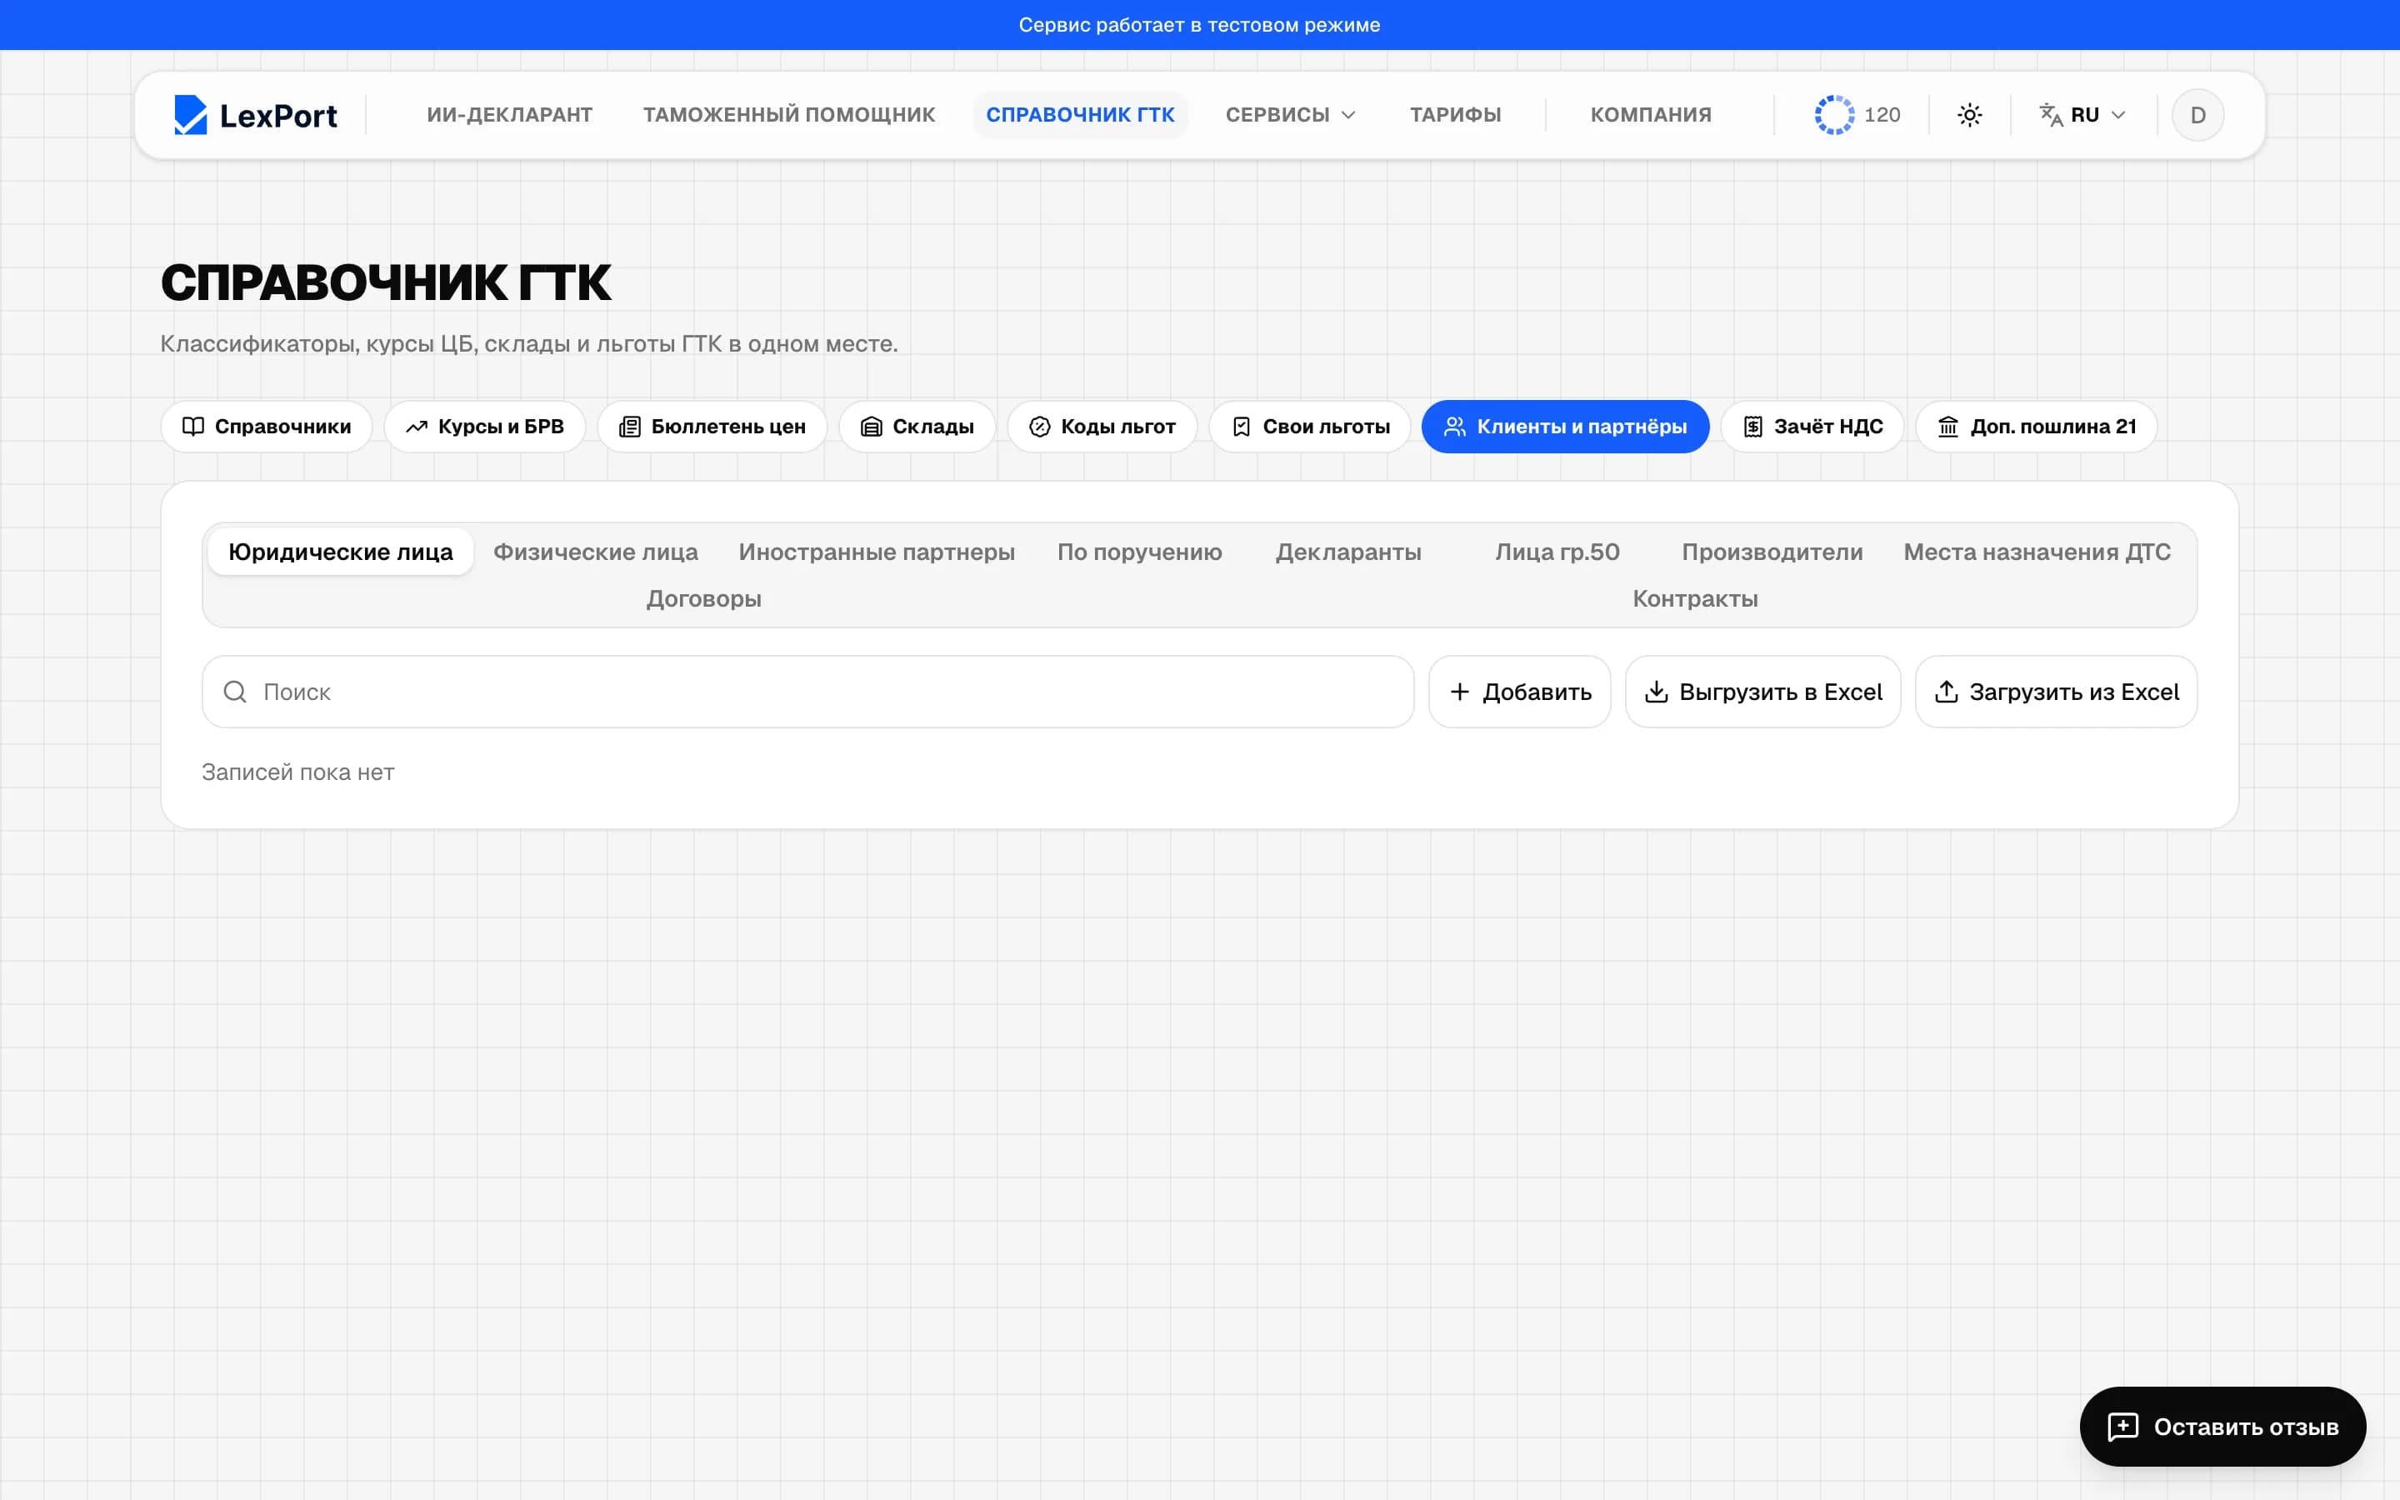Switch to Лица гр.50 tab
2400x1500 pixels.
point(1557,552)
